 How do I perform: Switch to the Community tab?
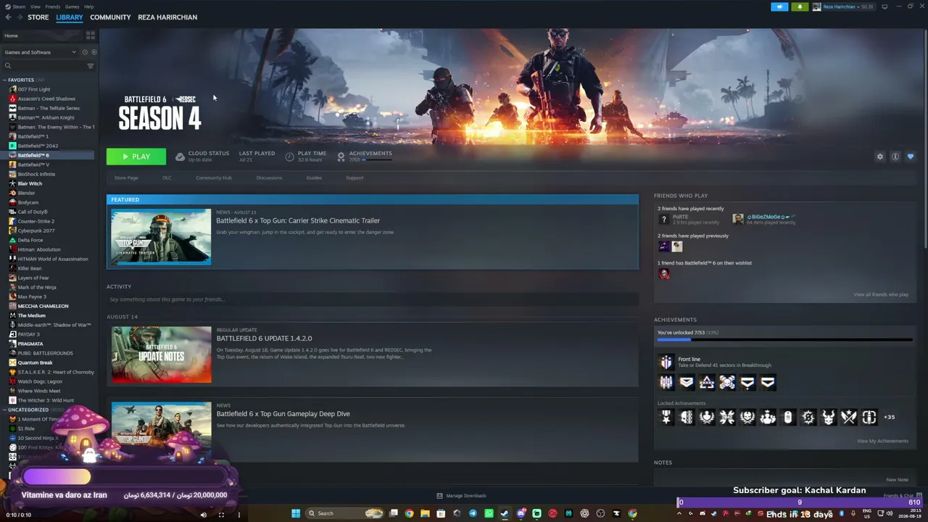(110, 17)
